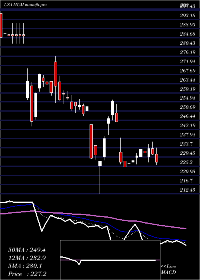The image size is (200, 280).
Task: Click the 229.45 price label
Action: point(188,153)
